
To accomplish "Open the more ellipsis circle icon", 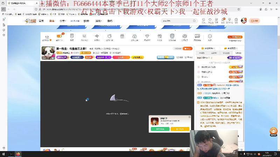I will click(210, 36).
